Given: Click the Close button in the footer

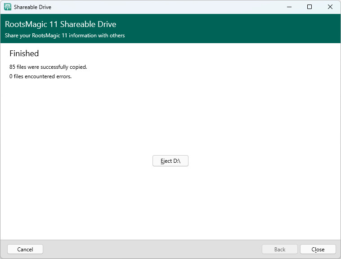Looking at the screenshot, I should tap(318, 249).
